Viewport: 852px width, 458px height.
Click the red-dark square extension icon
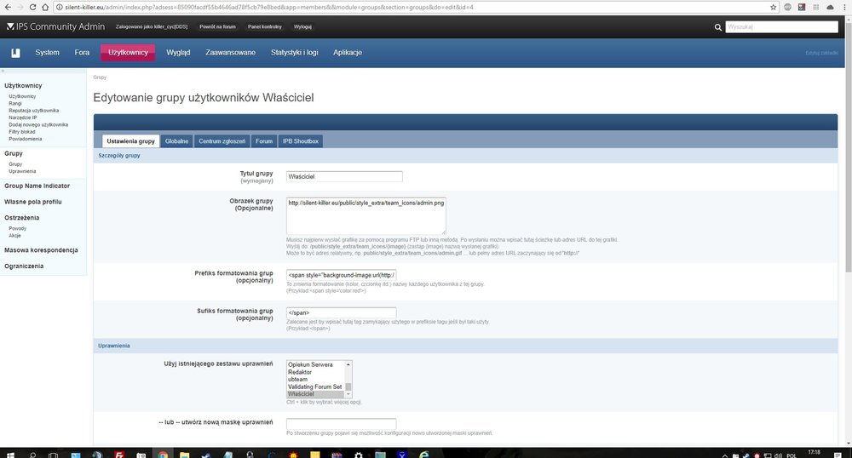[802, 7]
